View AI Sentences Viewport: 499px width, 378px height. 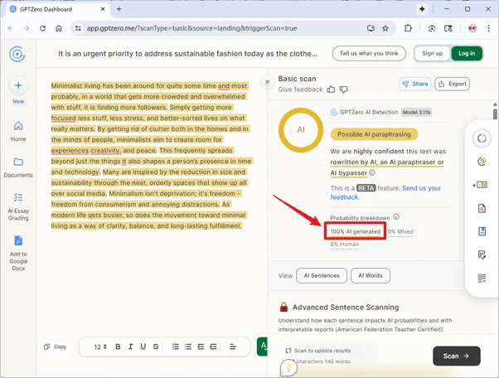(322, 275)
